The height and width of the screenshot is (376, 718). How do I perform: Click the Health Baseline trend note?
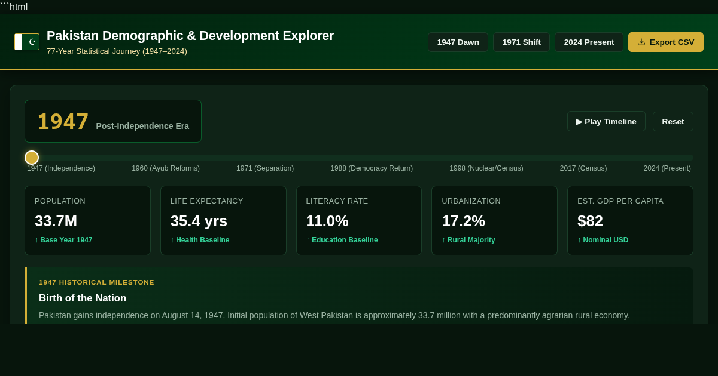[200, 240]
